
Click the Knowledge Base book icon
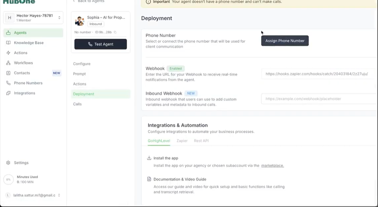[8, 43]
